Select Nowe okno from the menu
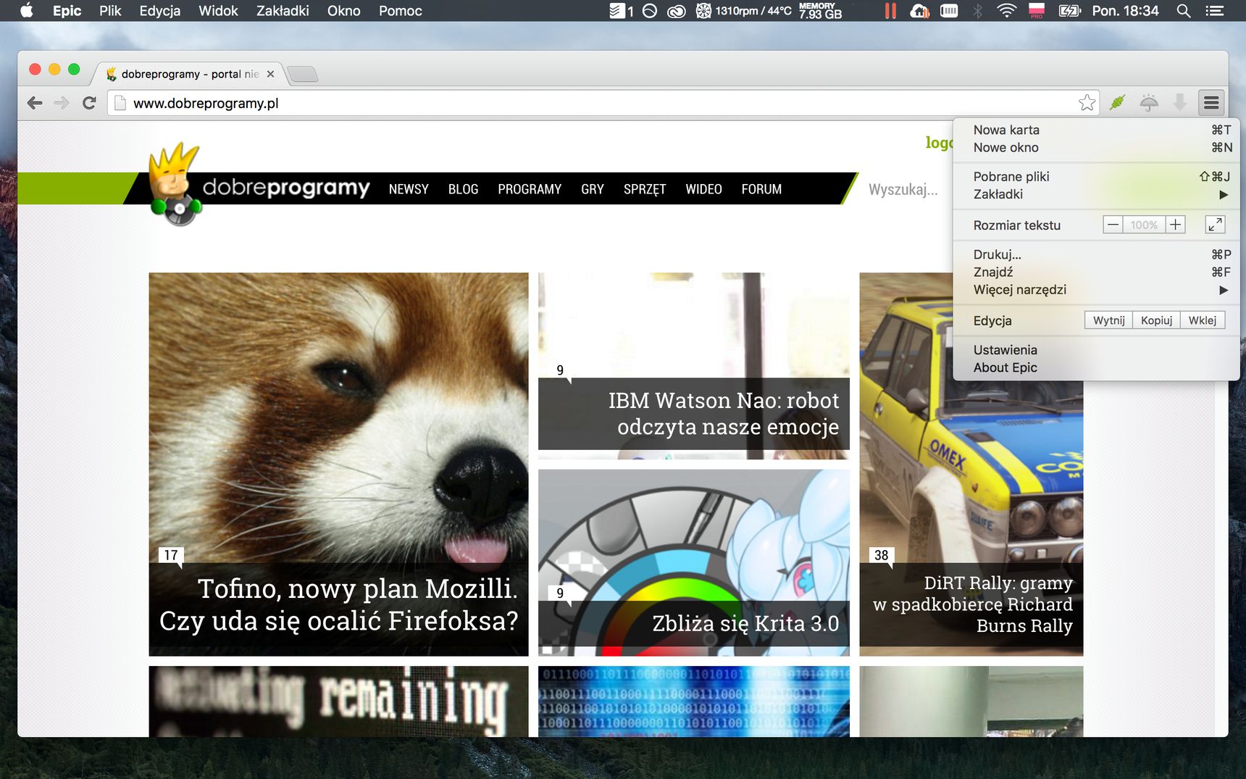The image size is (1246, 779). point(1096,147)
